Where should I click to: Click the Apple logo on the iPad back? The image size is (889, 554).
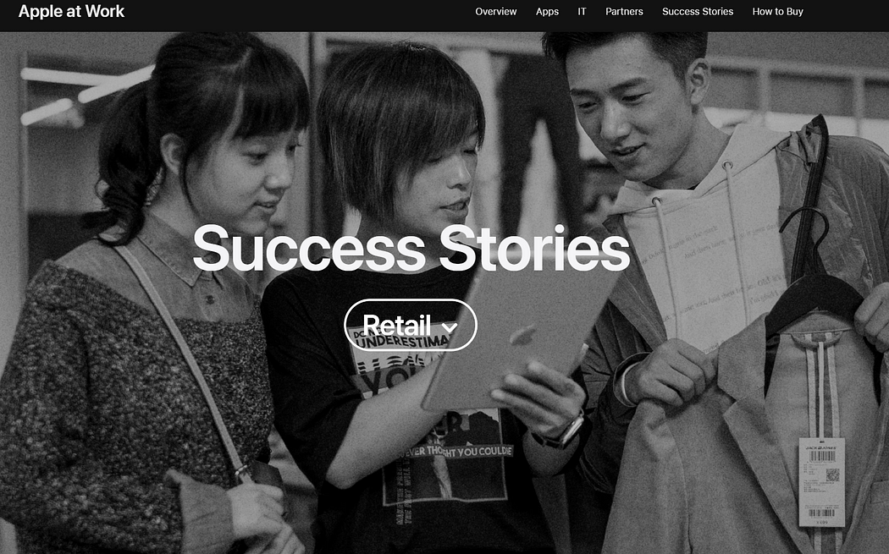[x=524, y=335]
